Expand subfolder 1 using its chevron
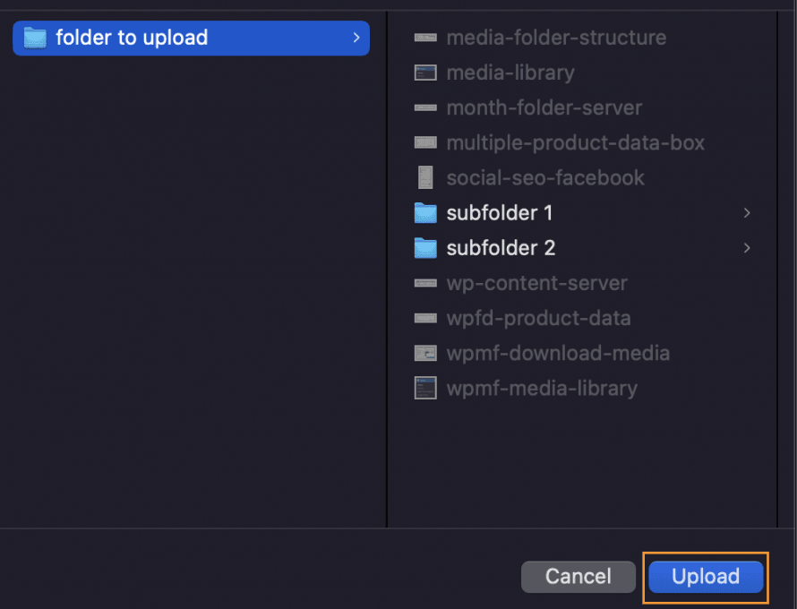The image size is (797, 609). [x=747, y=213]
